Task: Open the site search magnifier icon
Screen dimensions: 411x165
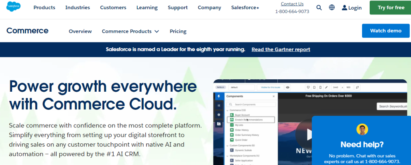Action: coord(319,8)
